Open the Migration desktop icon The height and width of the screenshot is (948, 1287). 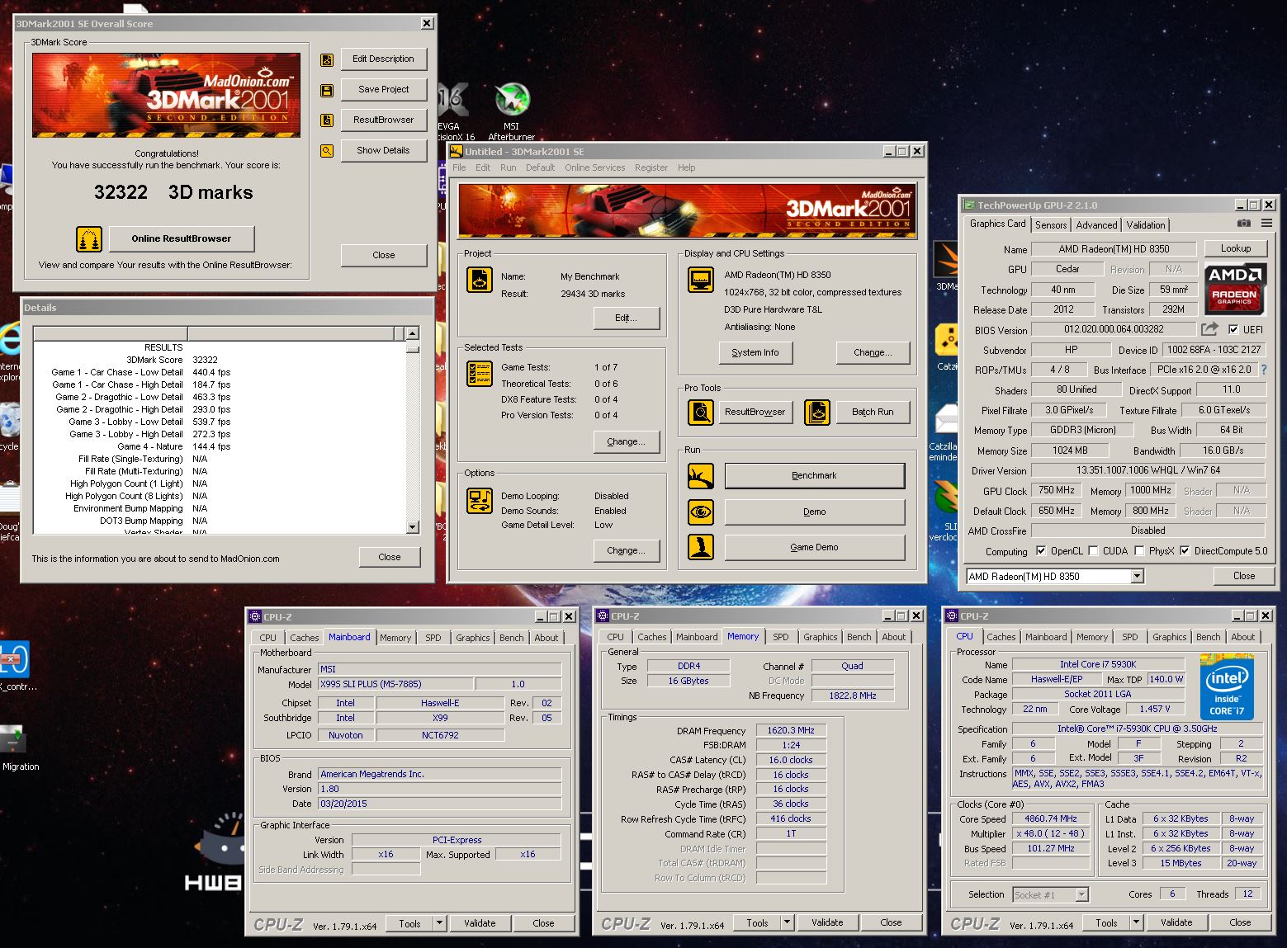(x=18, y=748)
